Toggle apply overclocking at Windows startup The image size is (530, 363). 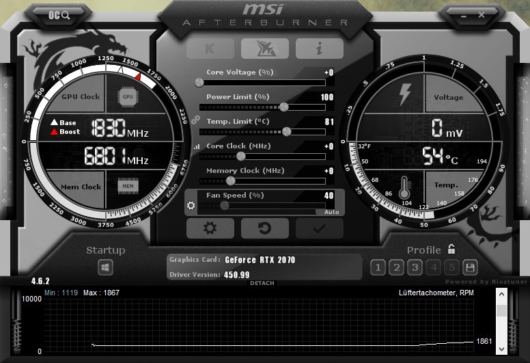[105, 267]
